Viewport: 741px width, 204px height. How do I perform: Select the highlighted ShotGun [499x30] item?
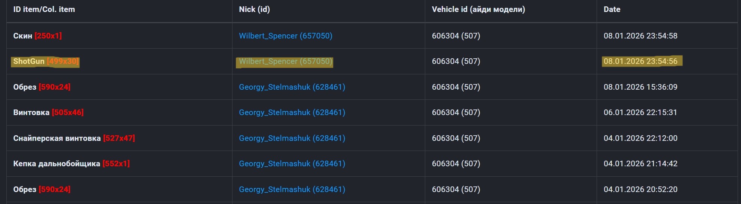point(46,61)
